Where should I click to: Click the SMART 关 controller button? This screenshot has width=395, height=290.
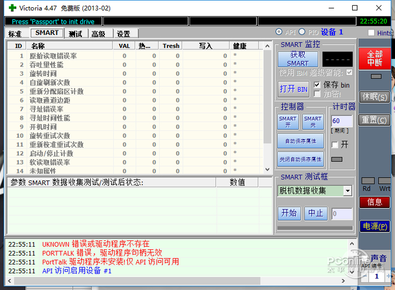pyautogui.click(x=313, y=122)
